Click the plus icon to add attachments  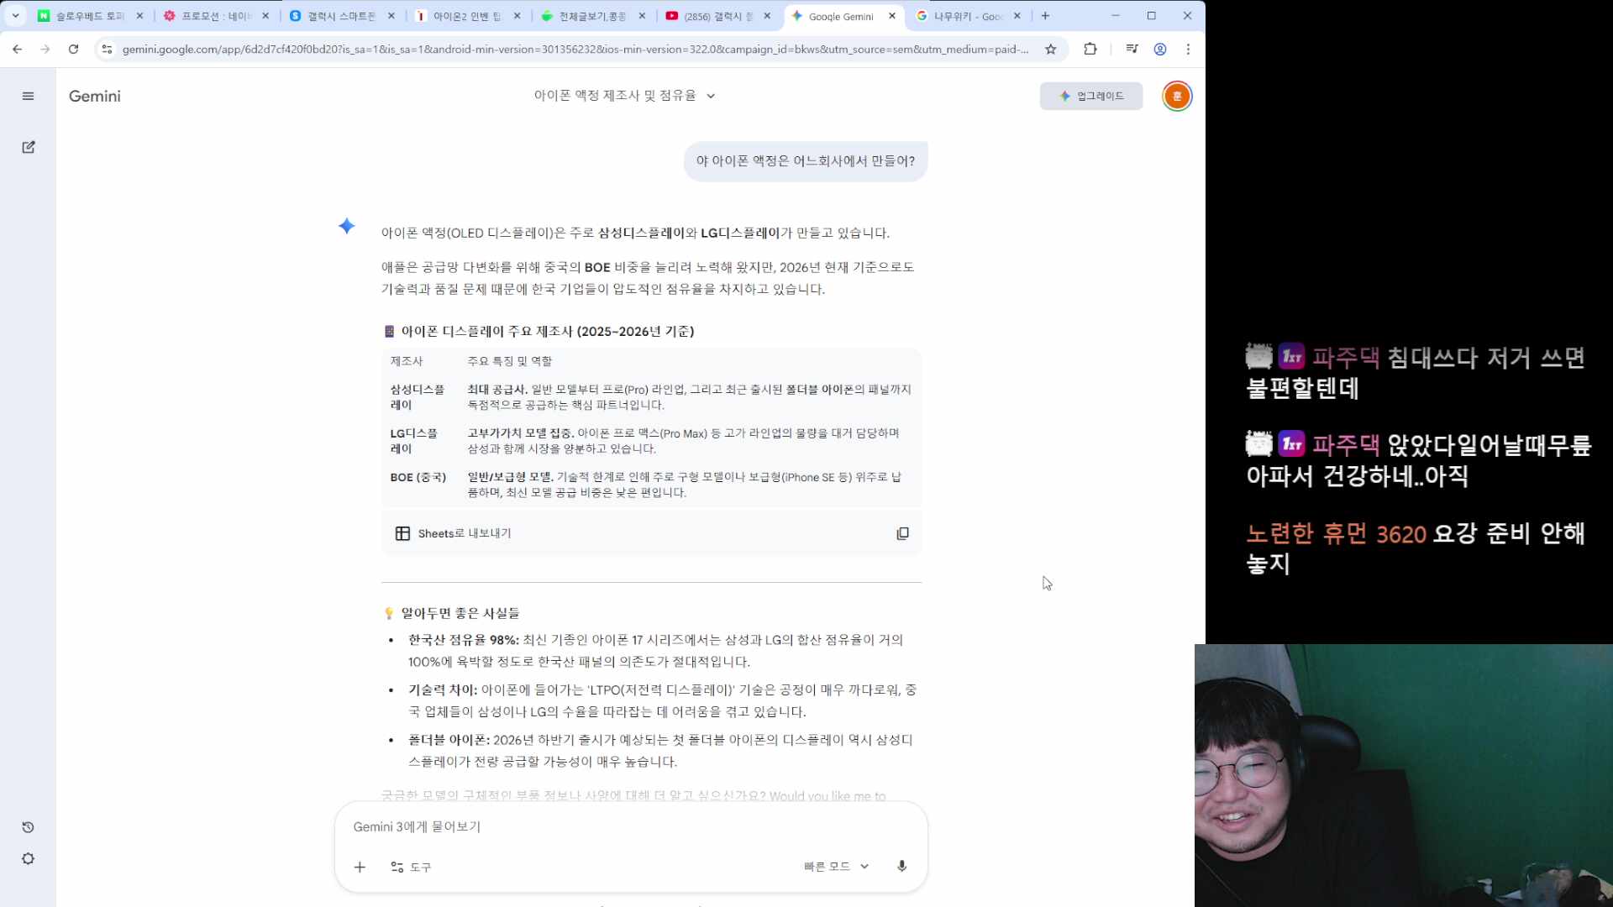360,867
